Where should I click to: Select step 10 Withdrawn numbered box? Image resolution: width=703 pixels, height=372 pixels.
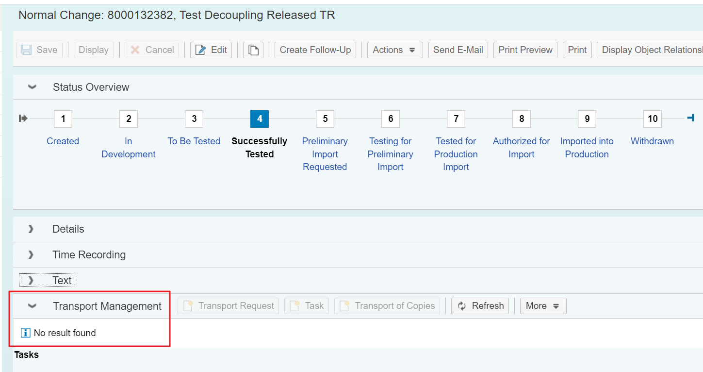653,119
